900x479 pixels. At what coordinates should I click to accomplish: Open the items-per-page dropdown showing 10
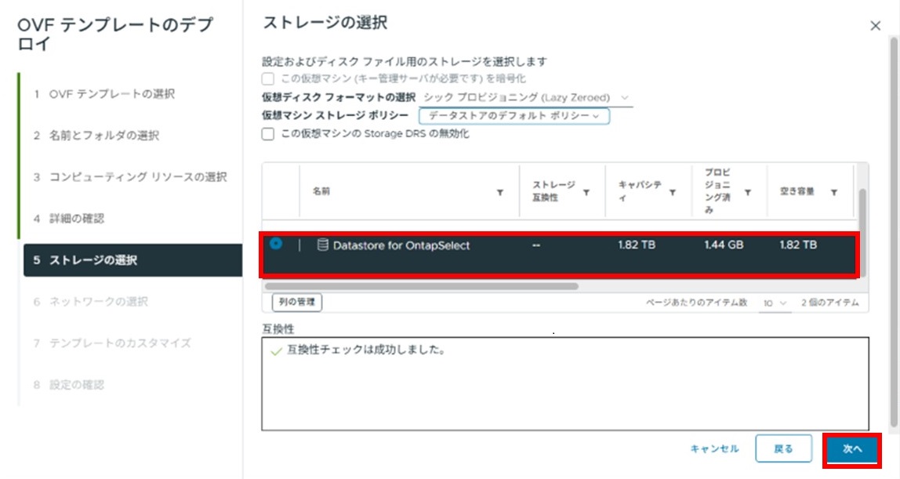pyautogui.click(x=775, y=303)
